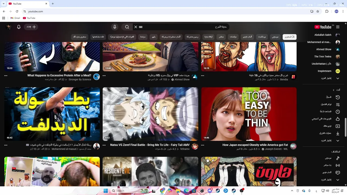
Task: Select the رسوم متحركة filter chip
Action: click(x=192, y=37)
